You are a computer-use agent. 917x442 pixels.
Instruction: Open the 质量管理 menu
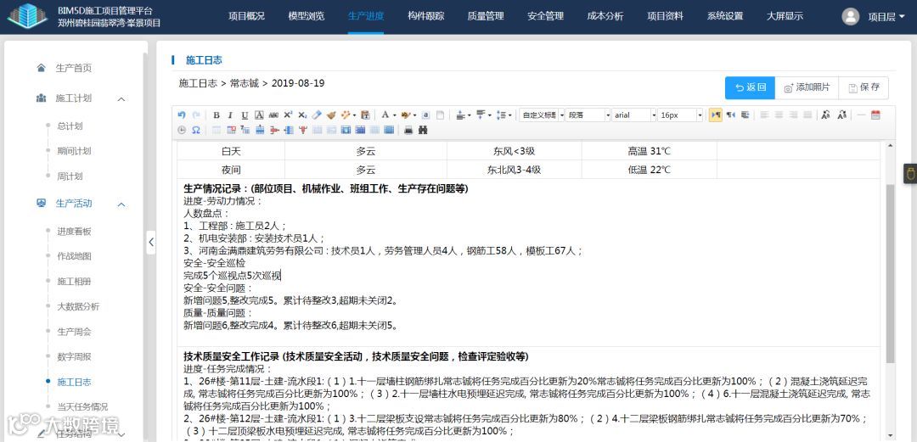486,16
